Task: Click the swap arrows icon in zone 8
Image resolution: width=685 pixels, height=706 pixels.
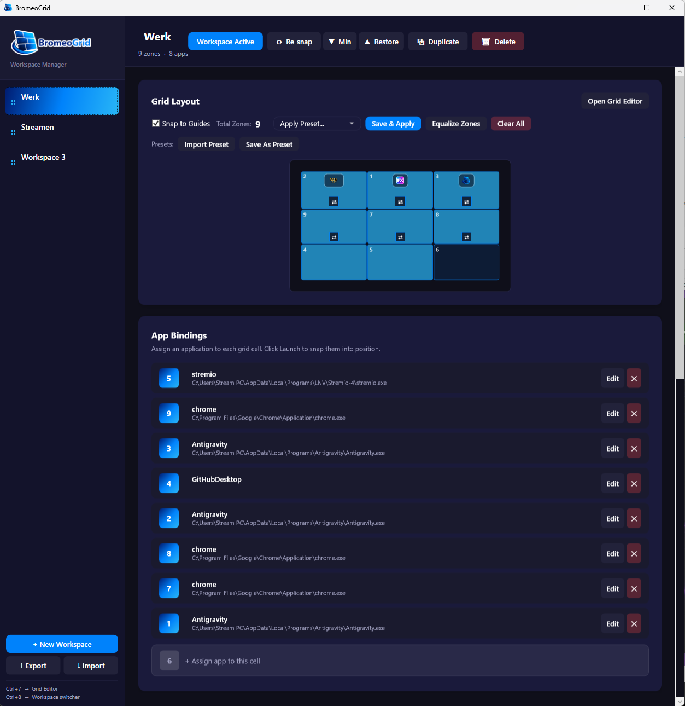Action: tap(466, 236)
